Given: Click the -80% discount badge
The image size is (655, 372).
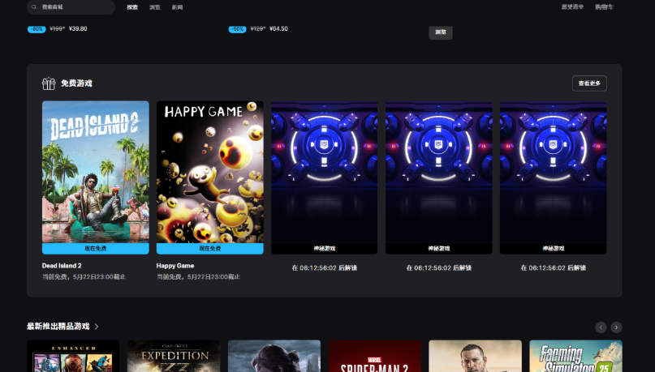Looking at the screenshot, I should tap(37, 29).
